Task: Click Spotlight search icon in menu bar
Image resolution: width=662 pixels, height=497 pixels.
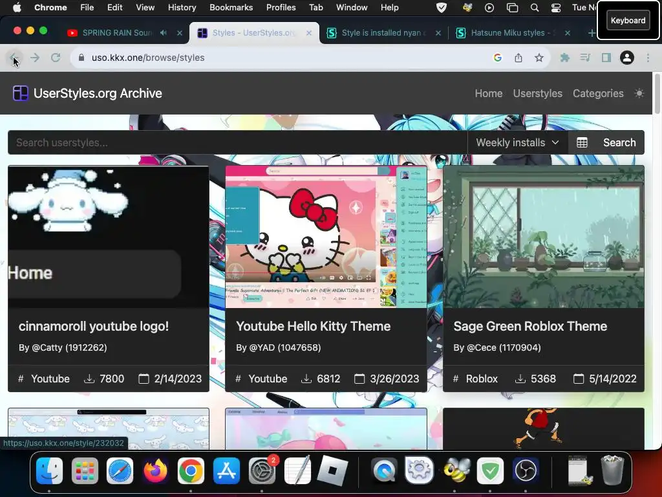Action: [535, 8]
